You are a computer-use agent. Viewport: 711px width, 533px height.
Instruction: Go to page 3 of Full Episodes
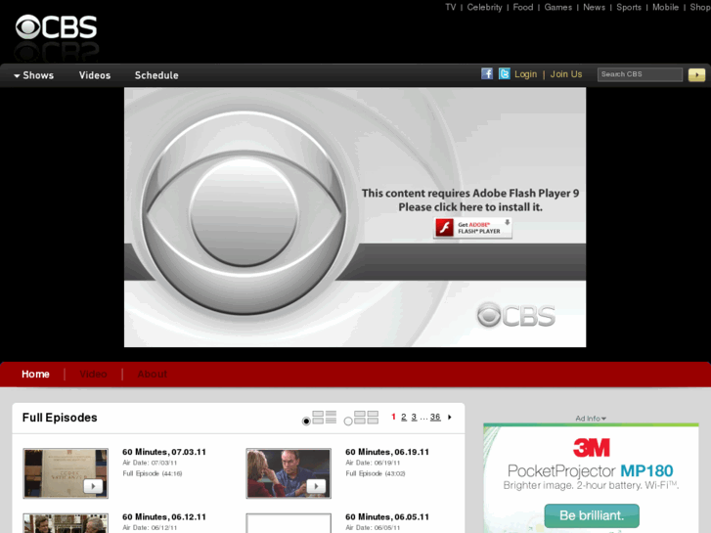click(x=414, y=417)
